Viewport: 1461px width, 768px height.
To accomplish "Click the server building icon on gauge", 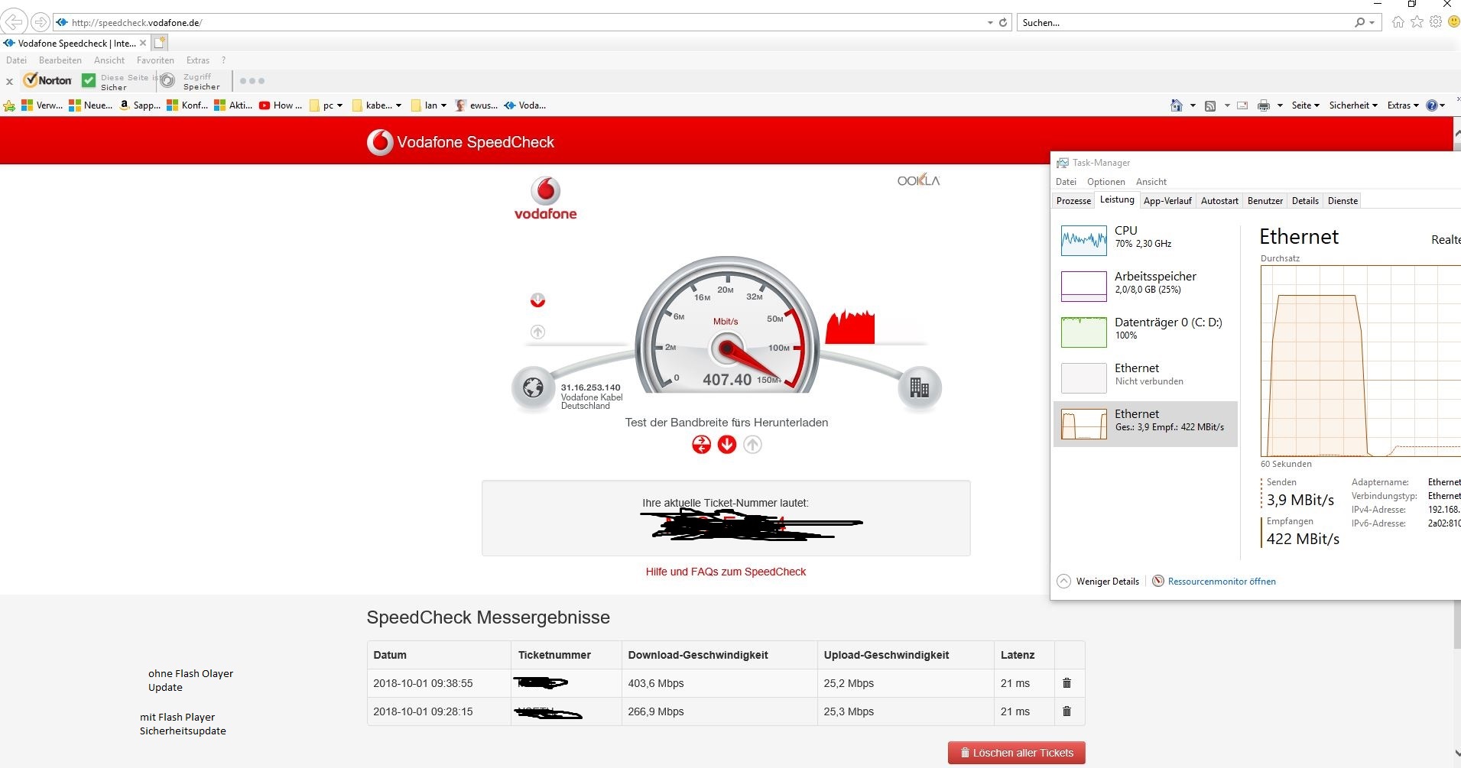I will (x=920, y=388).
